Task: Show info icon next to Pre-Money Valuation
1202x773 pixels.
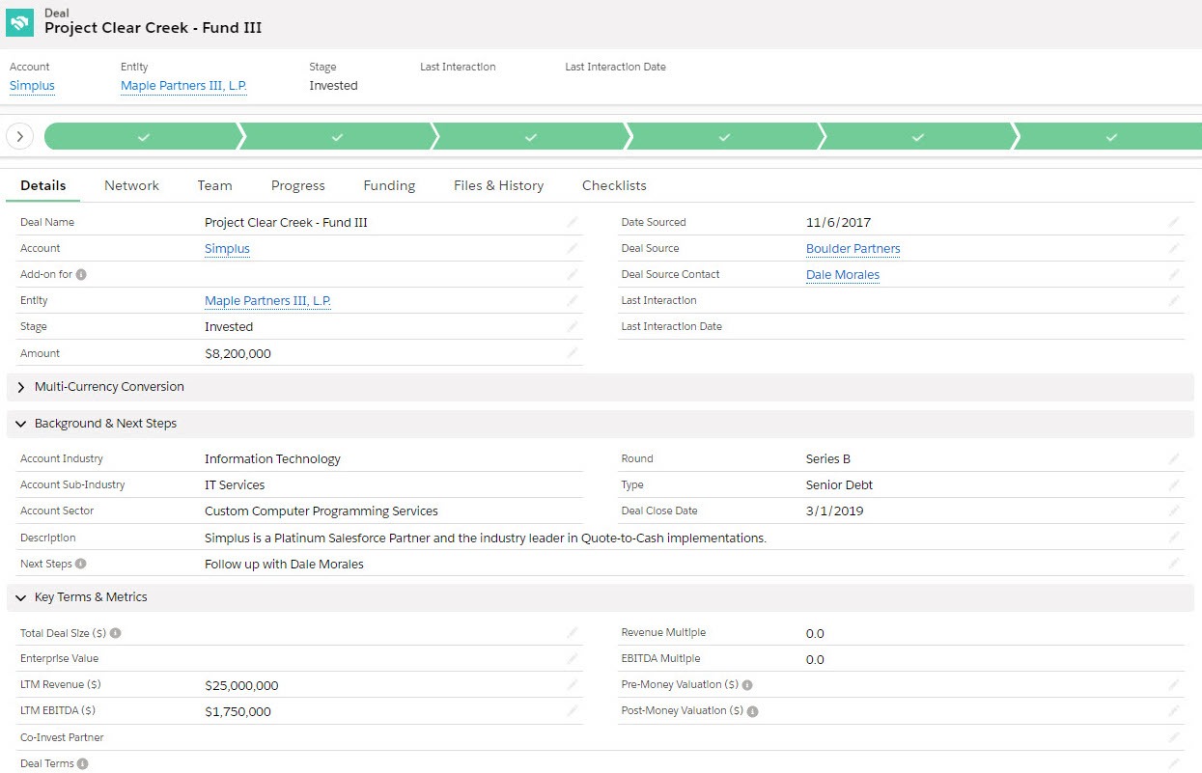Action: pyautogui.click(x=747, y=685)
